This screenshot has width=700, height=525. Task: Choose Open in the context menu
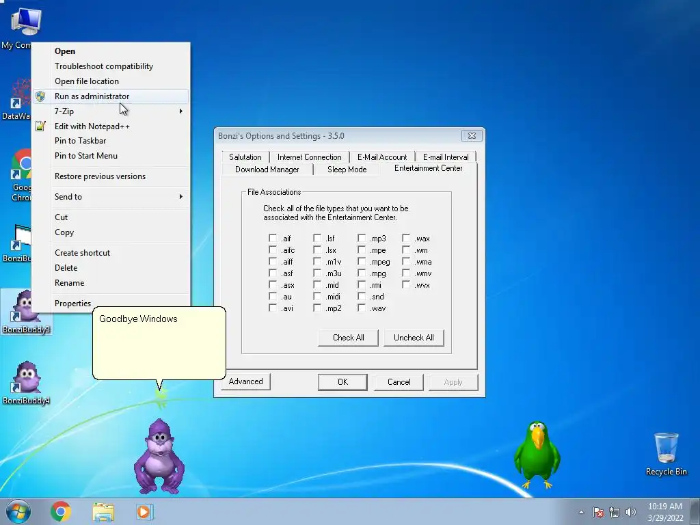pos(110,51)
